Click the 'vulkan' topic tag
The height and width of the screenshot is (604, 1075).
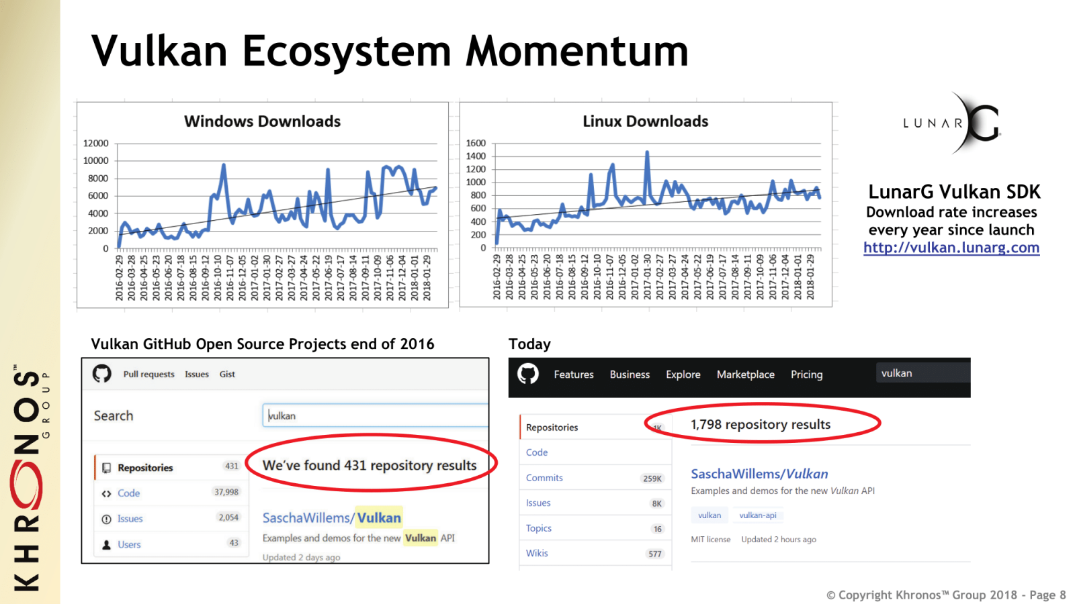pyautogui.click(x=709, y=515)
